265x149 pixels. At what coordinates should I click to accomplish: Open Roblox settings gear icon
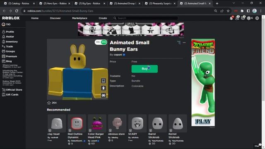pos(257,18)
